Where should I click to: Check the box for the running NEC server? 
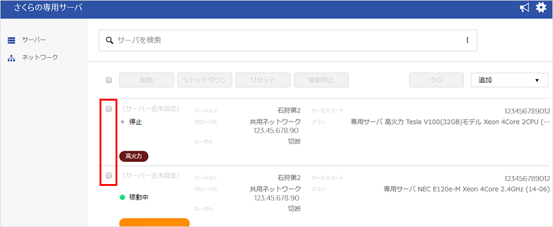(109, 175)
